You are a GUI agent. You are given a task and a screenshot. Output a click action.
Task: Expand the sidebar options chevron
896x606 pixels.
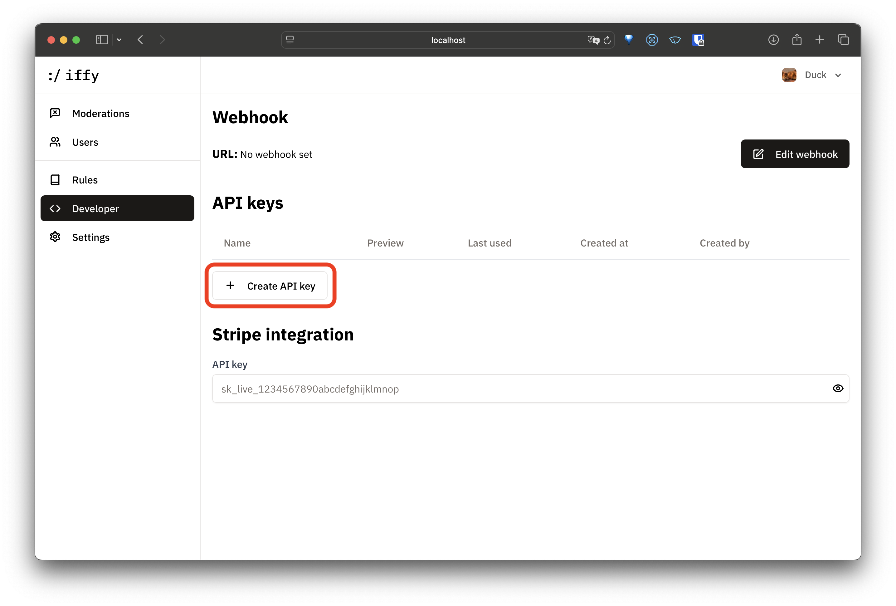(119, 40)
